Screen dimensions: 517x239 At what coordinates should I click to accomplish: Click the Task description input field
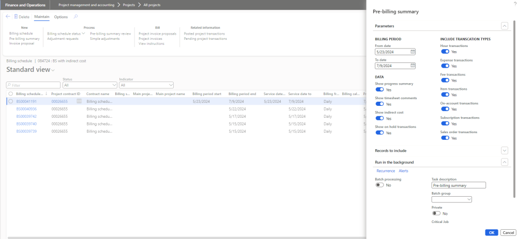tap(459, 185)
